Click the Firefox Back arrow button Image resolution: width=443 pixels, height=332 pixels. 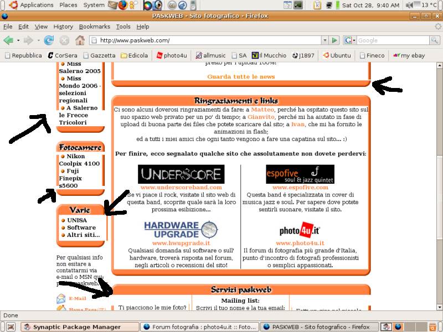[x=8, y=40]
